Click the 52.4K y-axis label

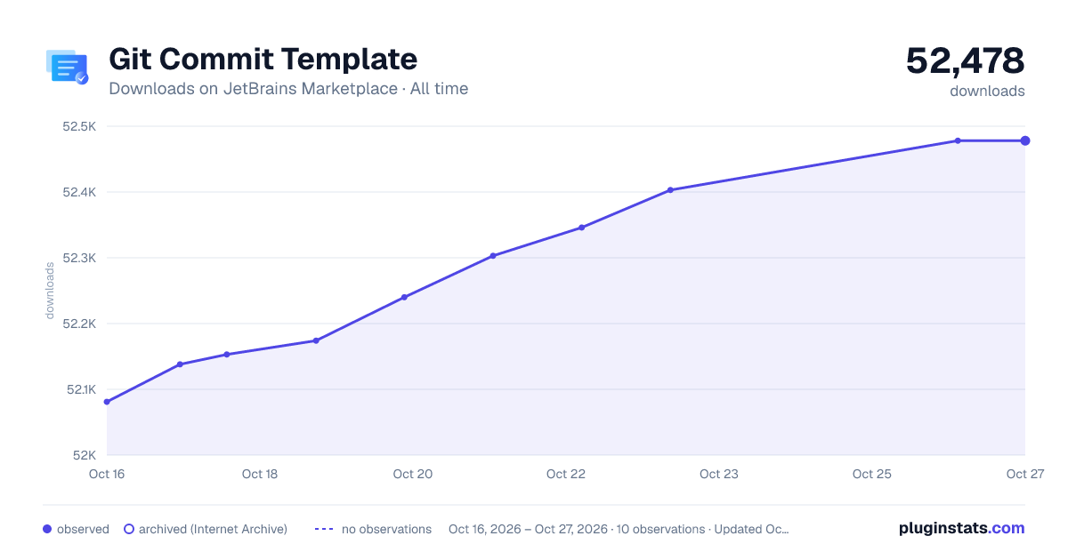coord(79,192)
